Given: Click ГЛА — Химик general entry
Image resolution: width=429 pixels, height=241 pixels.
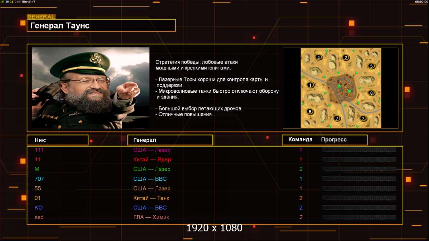Looking at the screenshot, I should 151,217.
